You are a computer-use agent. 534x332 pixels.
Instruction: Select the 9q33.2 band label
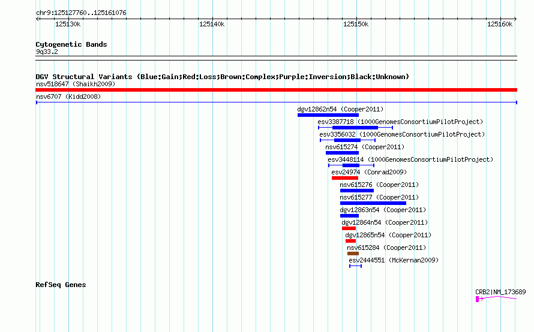click(47, 52)
